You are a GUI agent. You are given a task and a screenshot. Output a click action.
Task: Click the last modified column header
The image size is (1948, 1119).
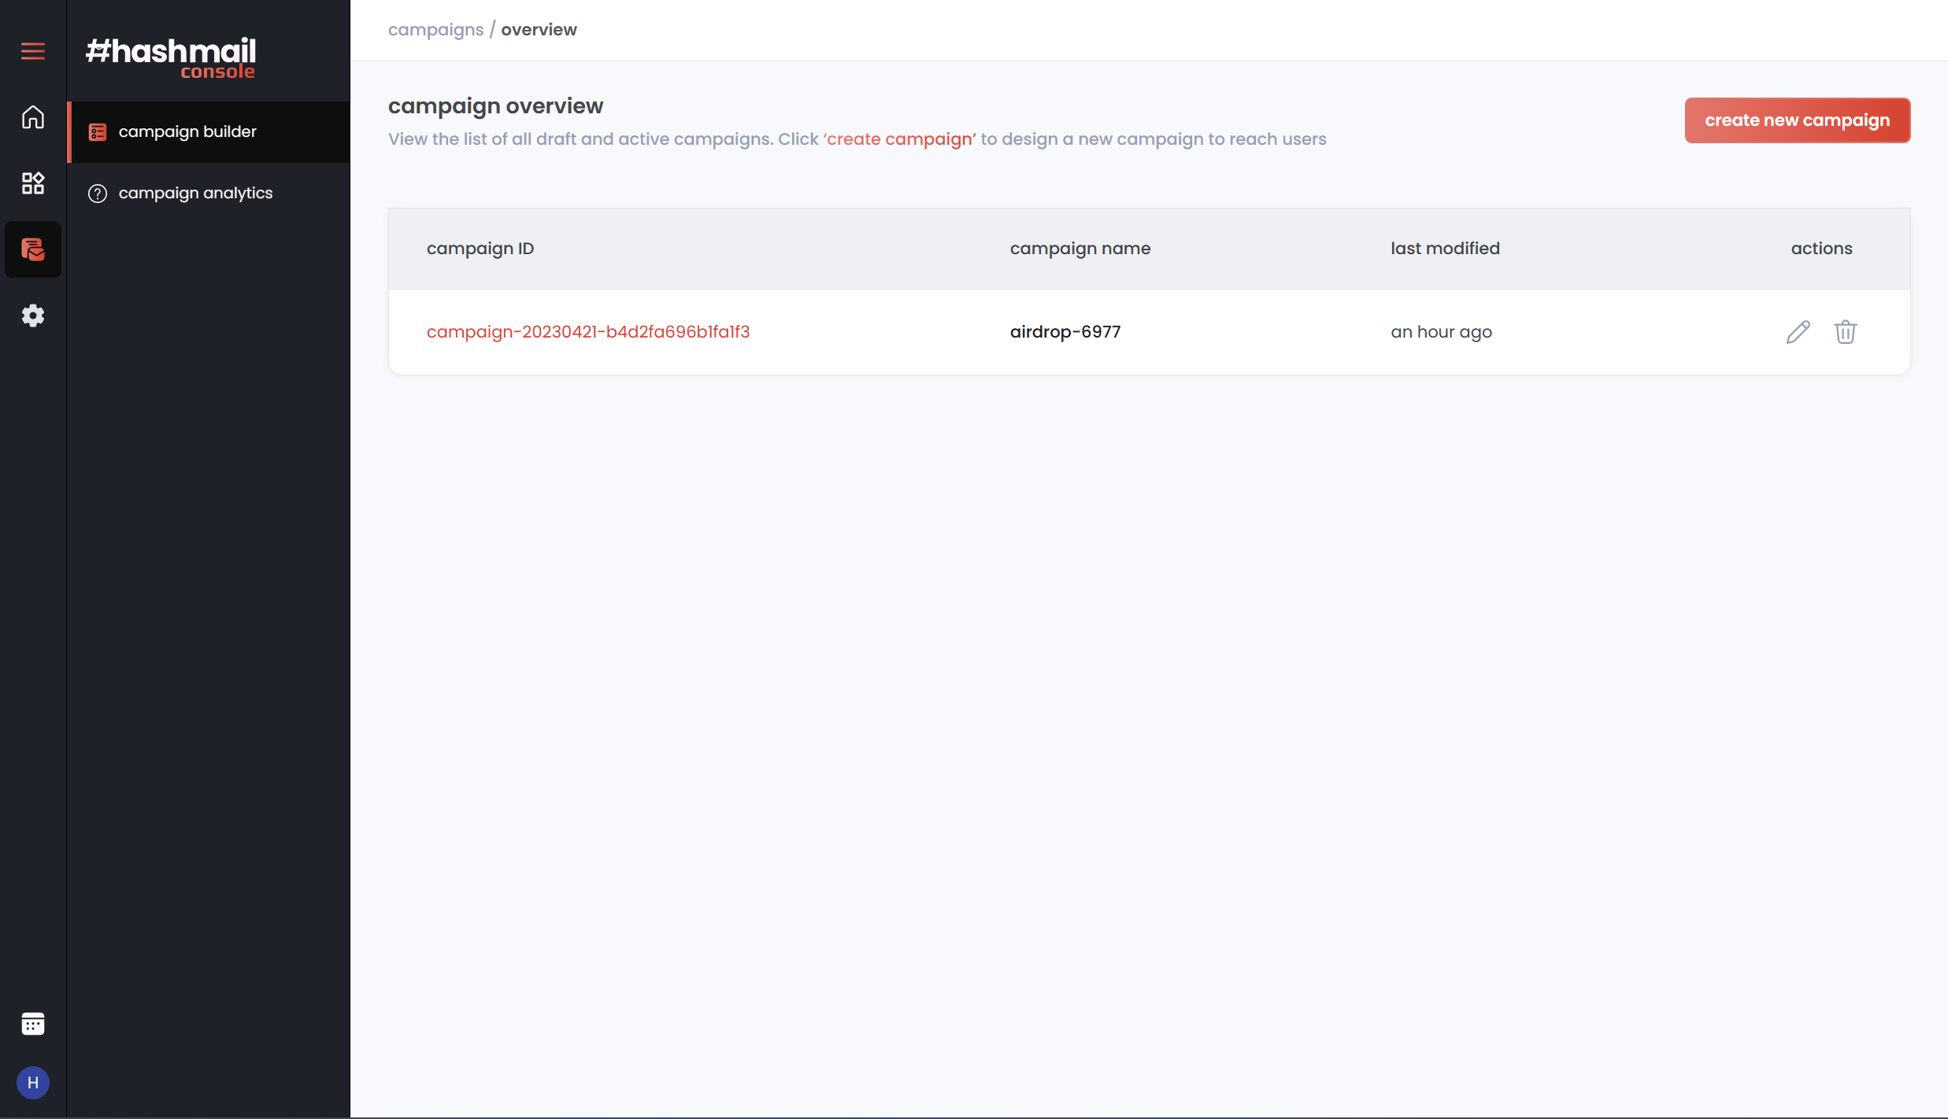point(1444,249)
